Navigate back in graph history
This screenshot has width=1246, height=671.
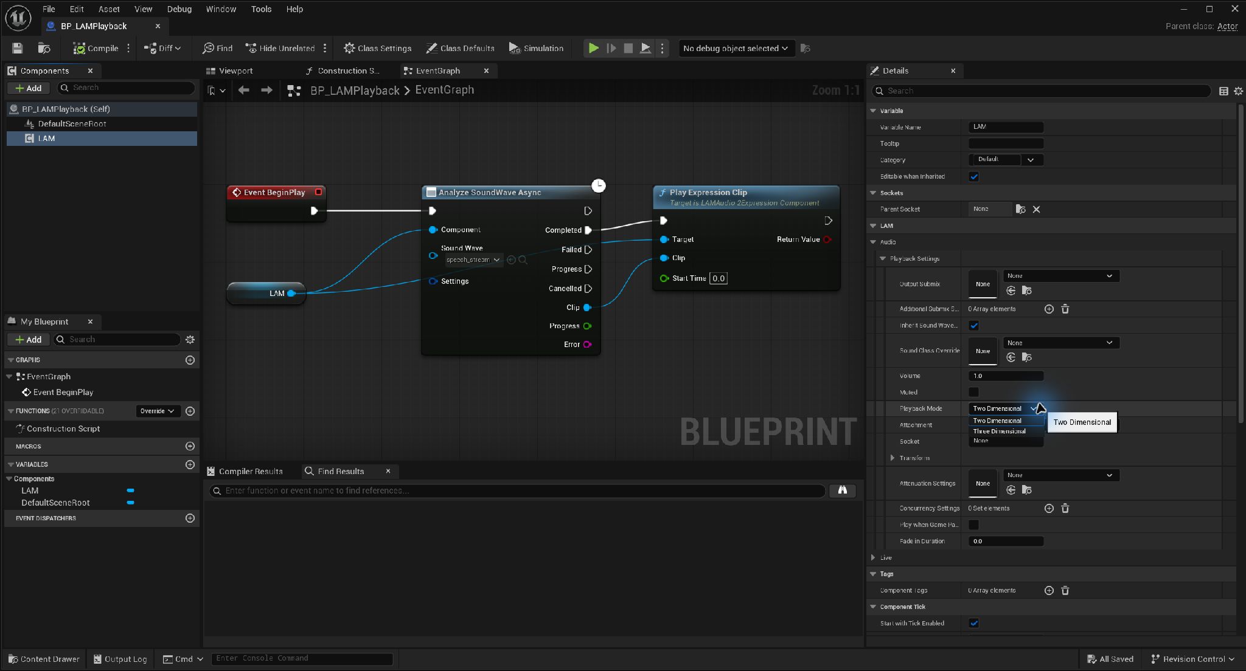[243, 90]
